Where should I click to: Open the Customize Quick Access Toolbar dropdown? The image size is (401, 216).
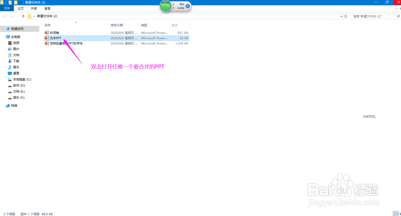20,3
